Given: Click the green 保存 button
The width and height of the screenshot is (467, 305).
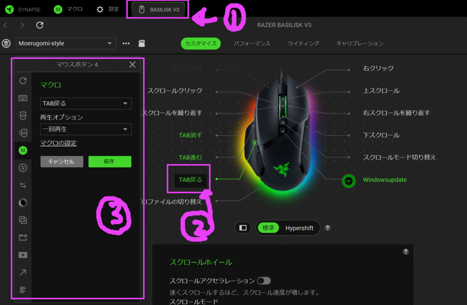Looking at the screenshot, I should click(109, 162).
